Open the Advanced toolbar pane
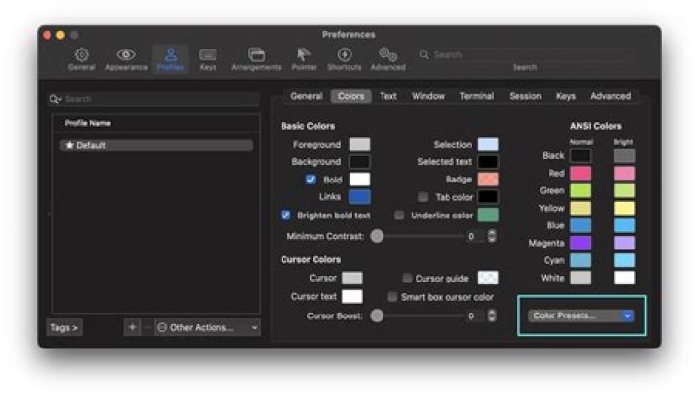This screenshot has height=398, width=699. [387, 59]
